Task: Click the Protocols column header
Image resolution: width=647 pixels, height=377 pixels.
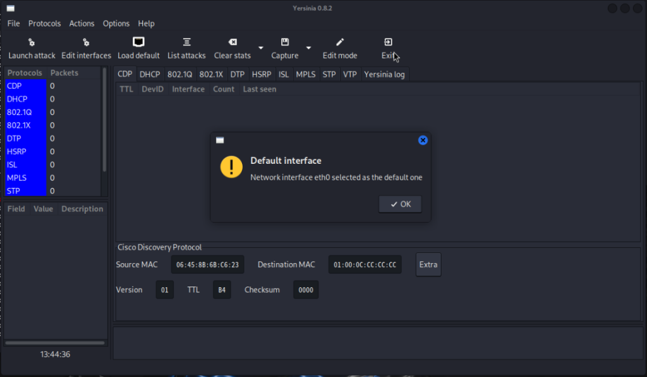Action: (x=25, y=73)
